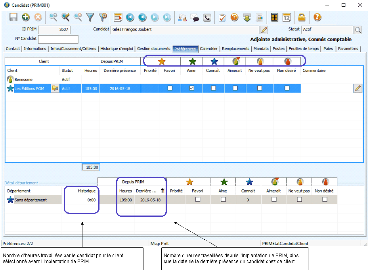The image size is (369, 271).
Task: Uncheck Aime for Les Éditions POM
Action: pyautogui.click(x=192, y=88)
